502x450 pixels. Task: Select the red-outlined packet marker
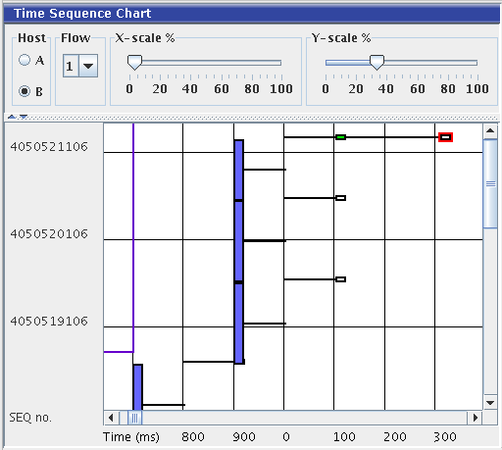(445, 137)
